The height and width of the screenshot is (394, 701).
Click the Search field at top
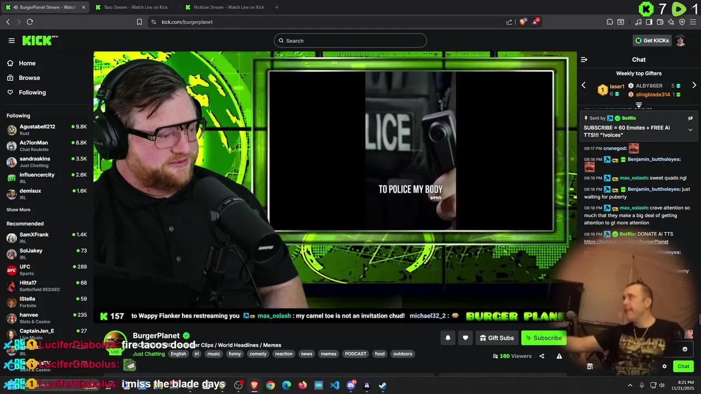350,40
